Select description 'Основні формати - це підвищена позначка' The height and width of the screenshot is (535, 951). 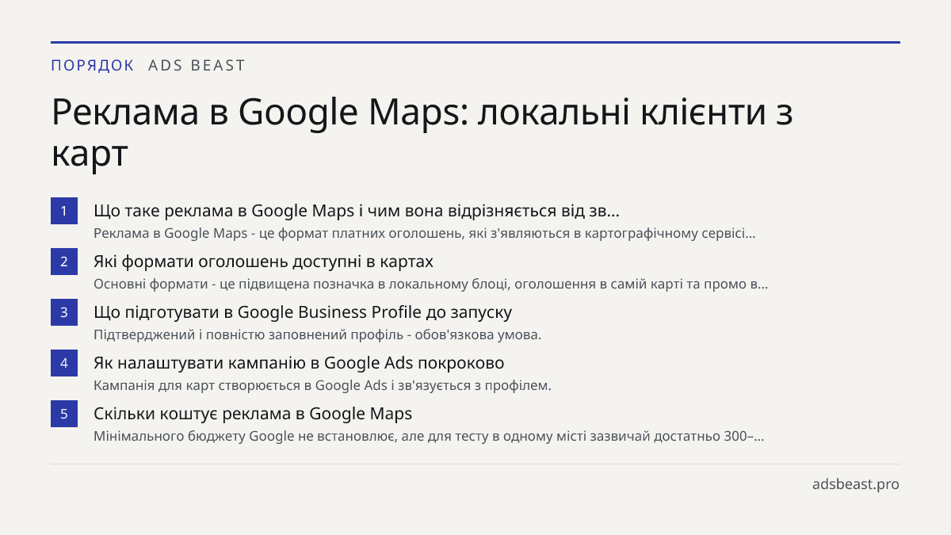pos(431,284)
